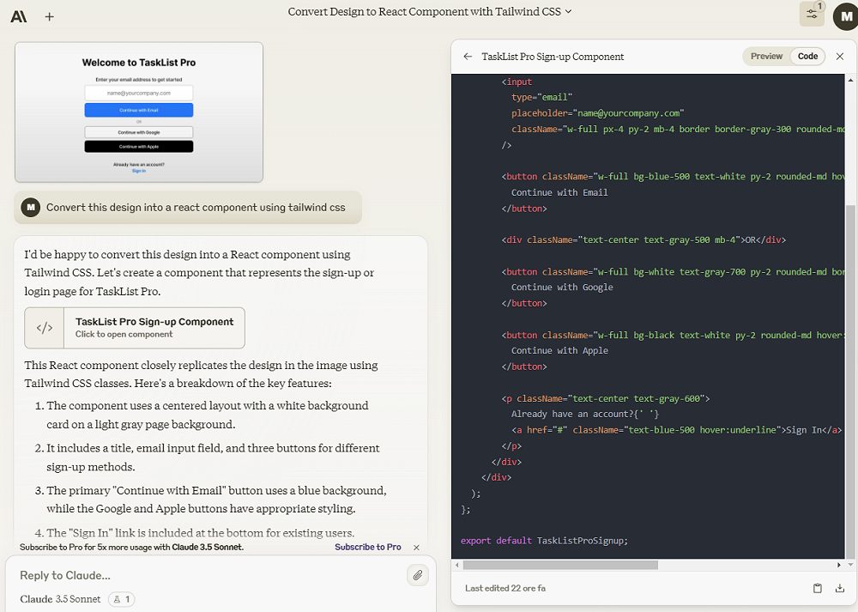This screenshot has height=612, width=858.
Task: Click the right scroll arrow under the code
Action: (x=839, y=565)
